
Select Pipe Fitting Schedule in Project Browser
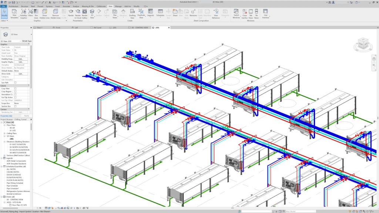coord(15,183)
